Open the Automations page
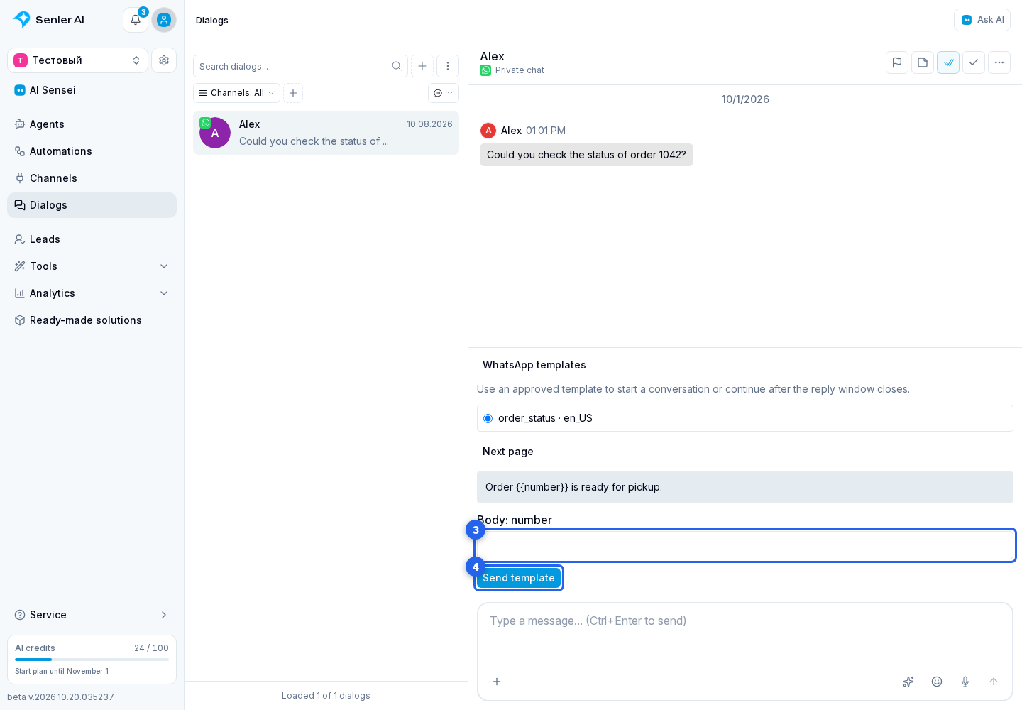This screenshot has width=1022, height=710. pyautogui.click(x=92, y=151)
